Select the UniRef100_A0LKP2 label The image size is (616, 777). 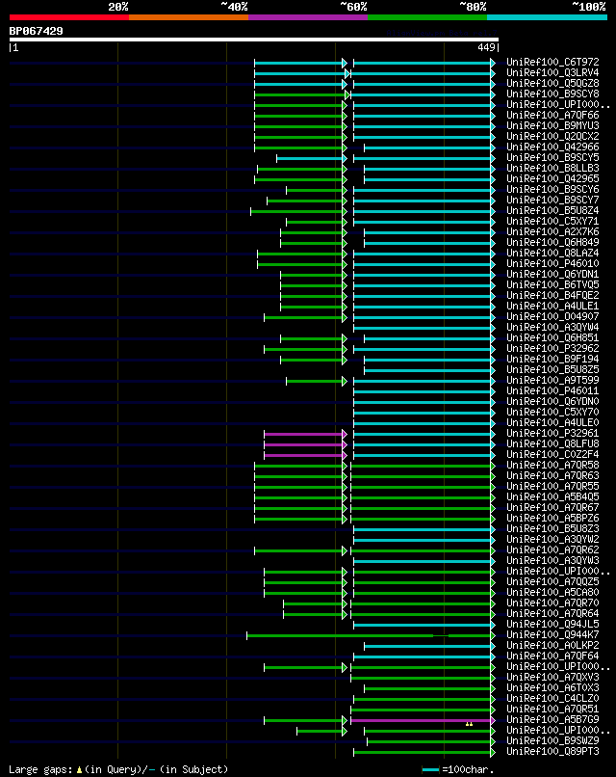pyautogui.click(x=552, y=646)
